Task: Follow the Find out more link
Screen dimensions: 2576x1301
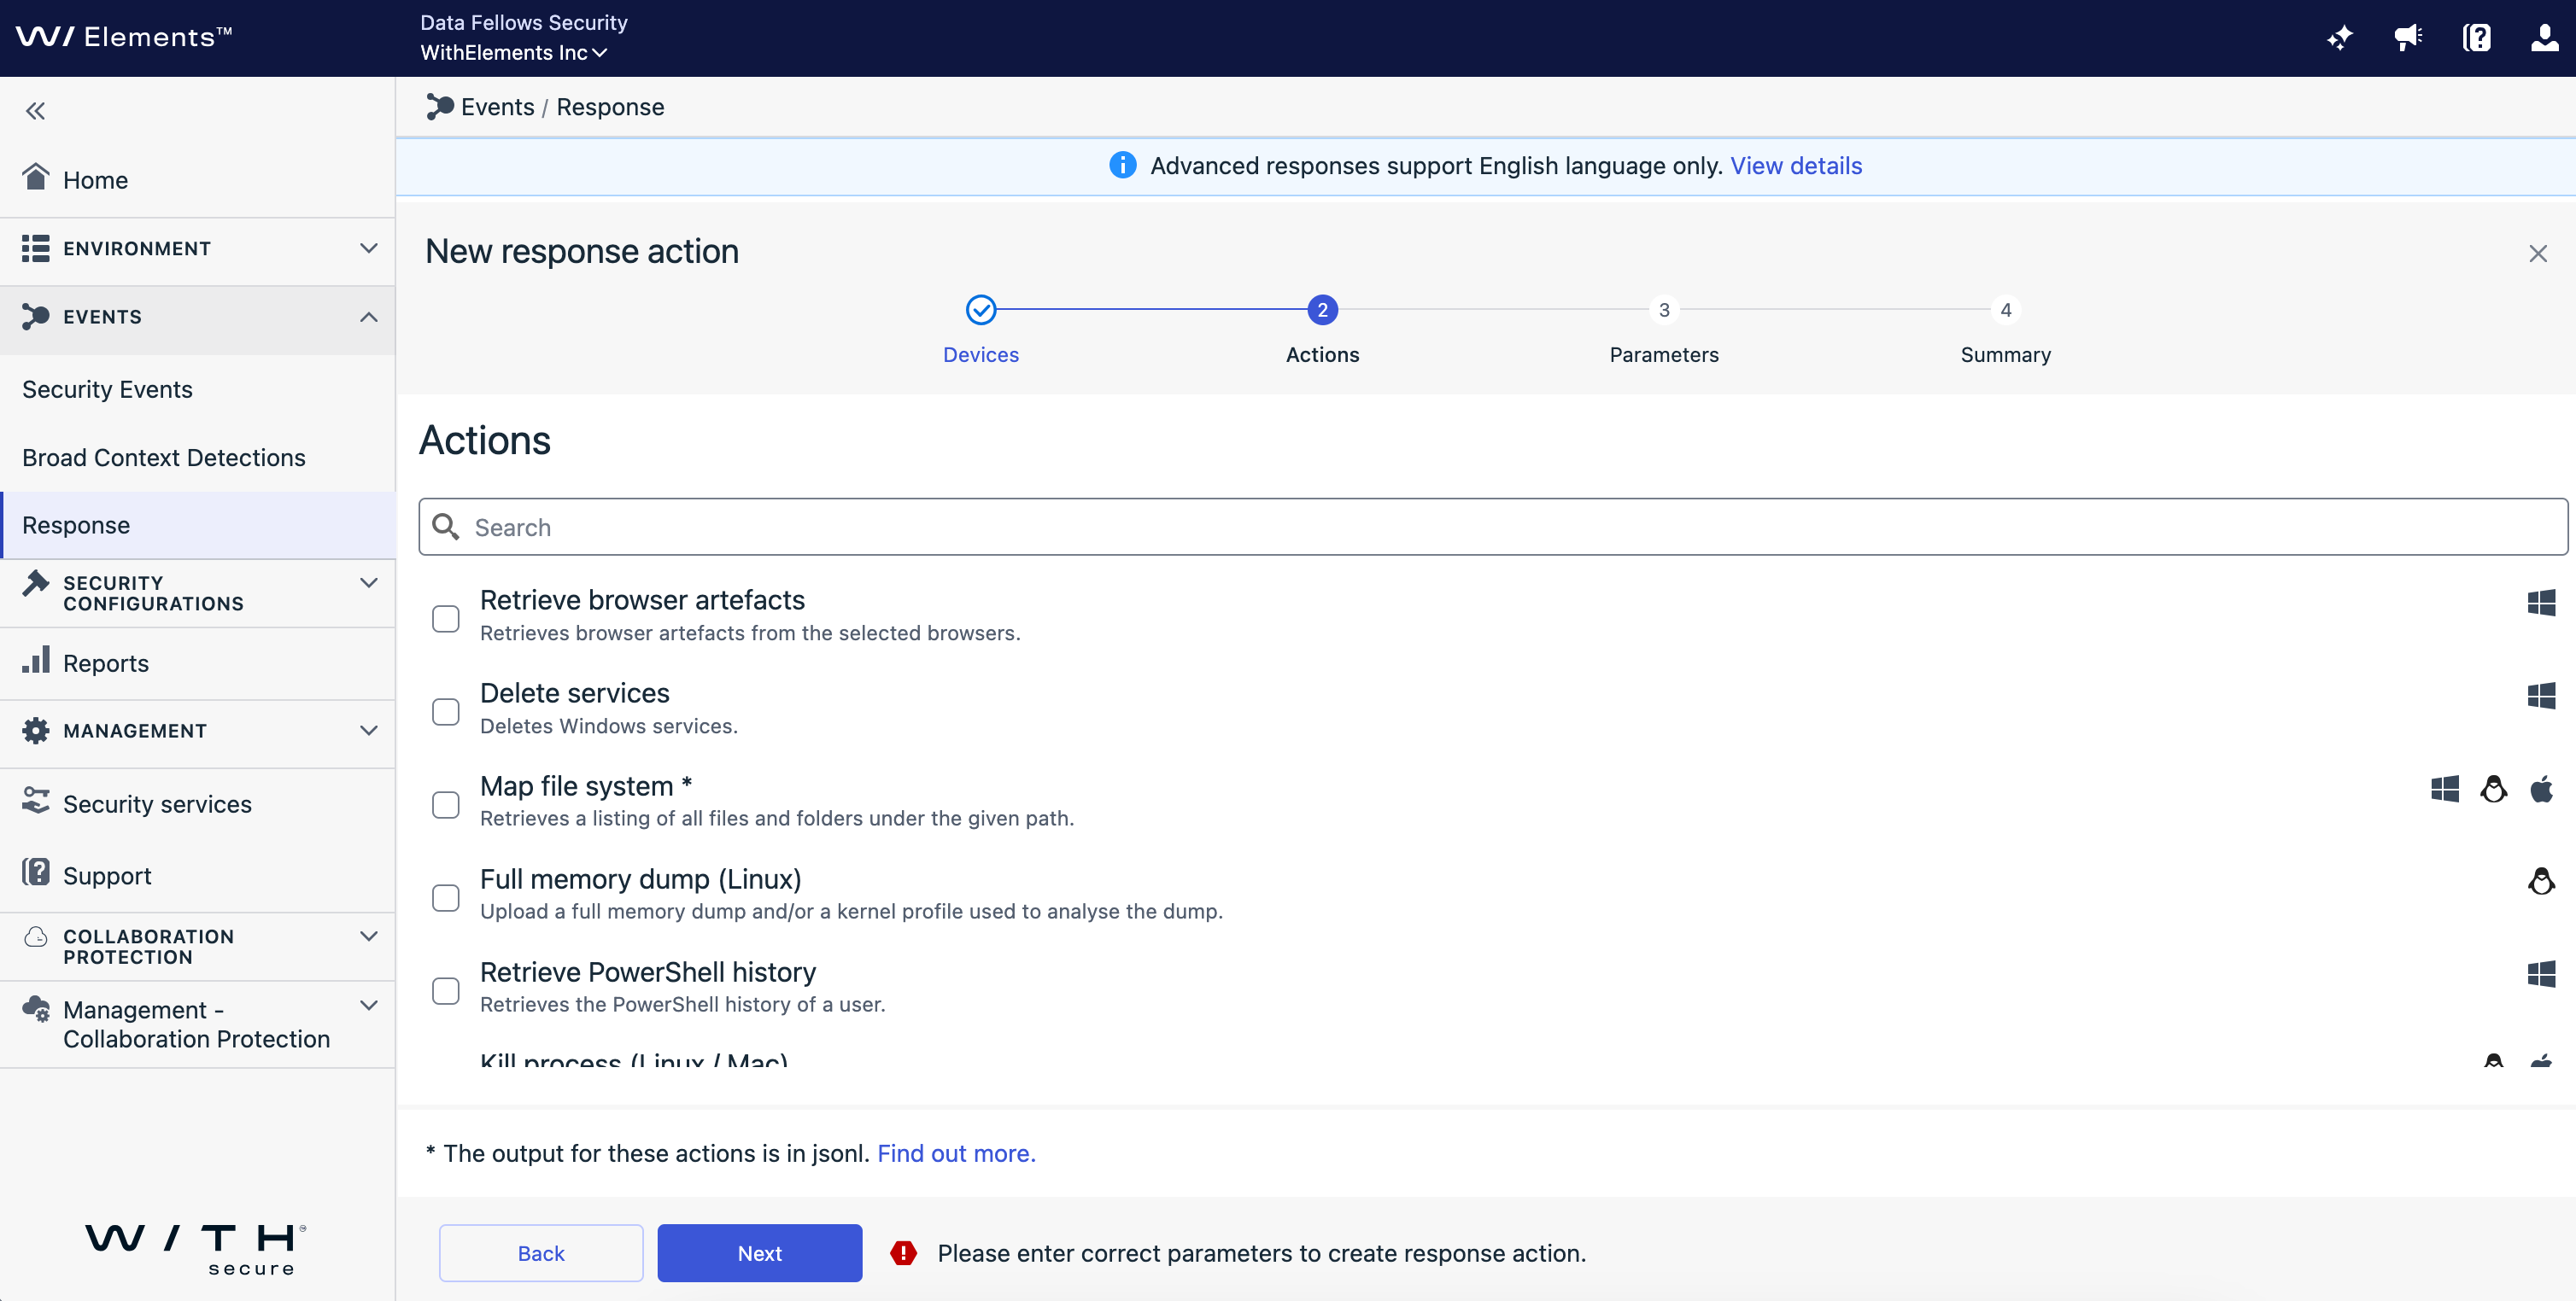Action: coord(955,1153)
